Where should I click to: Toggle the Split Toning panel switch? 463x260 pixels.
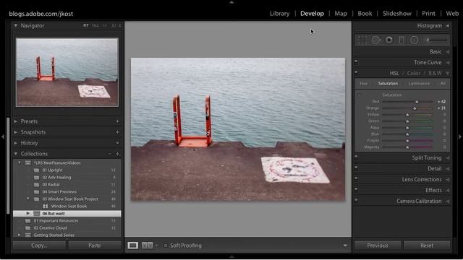click(356, 157)
